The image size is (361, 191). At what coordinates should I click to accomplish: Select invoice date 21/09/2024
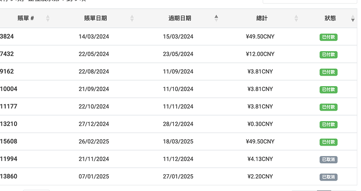(x=94, y=89)
